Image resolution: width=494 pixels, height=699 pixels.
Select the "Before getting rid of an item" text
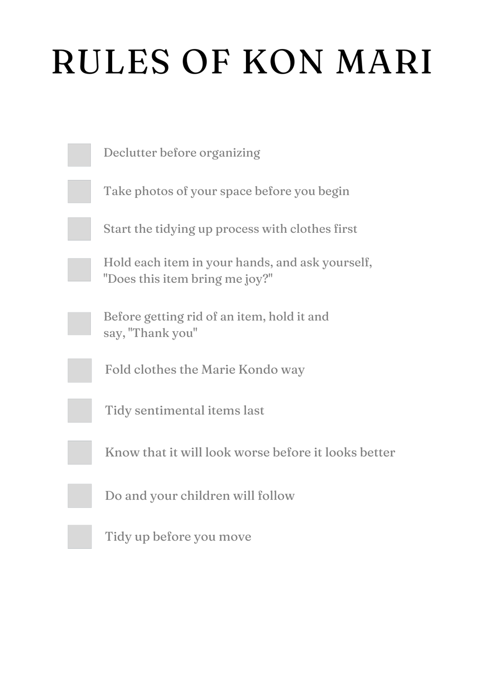pyautogui.click(x=216, y=317)
